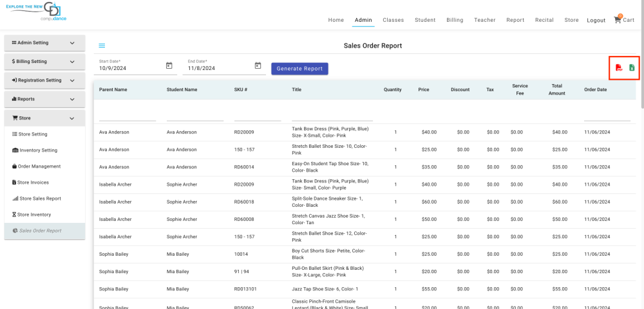
Task: Click the Logout link
Action: click(596, 21)
